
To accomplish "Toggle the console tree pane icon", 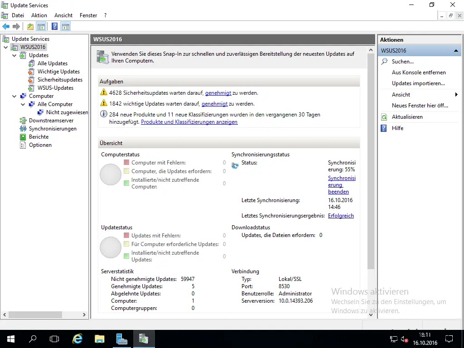I will (x=41, y=27).
